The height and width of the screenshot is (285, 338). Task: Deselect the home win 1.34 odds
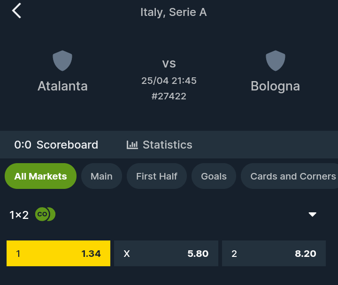pos(58,253)
